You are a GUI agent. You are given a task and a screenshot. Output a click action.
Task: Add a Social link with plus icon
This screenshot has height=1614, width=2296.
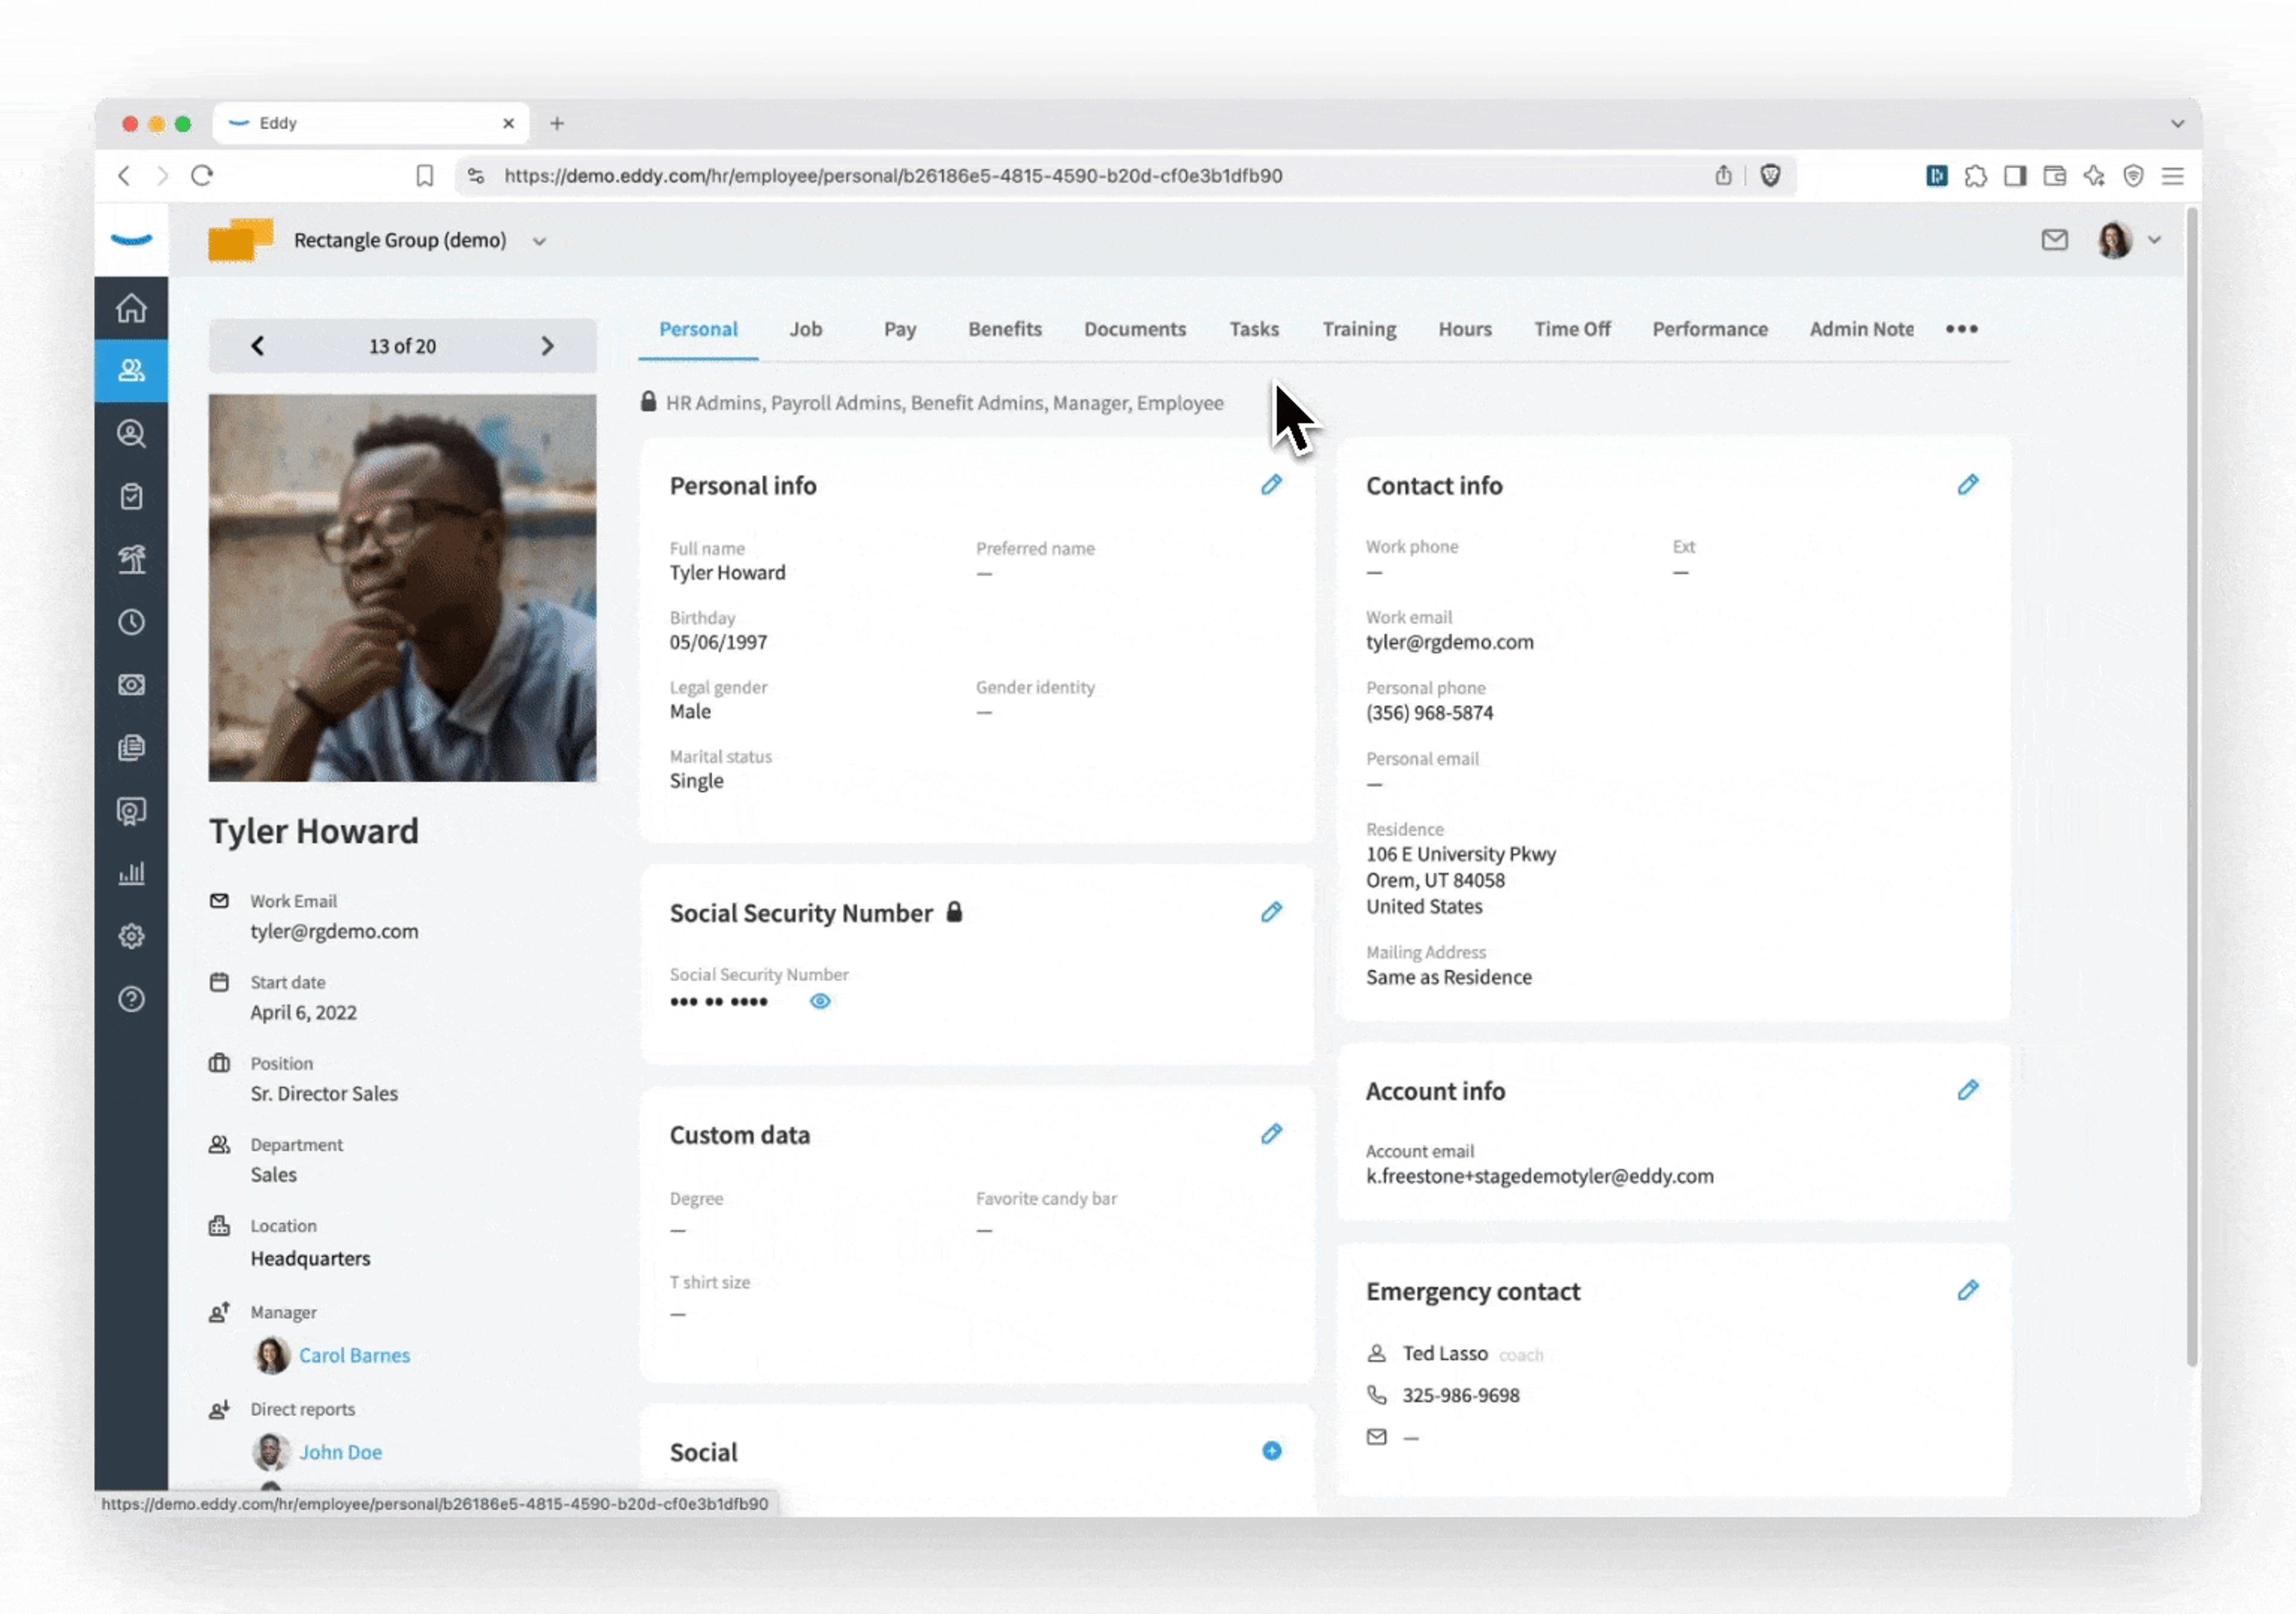point(1271,1451)
